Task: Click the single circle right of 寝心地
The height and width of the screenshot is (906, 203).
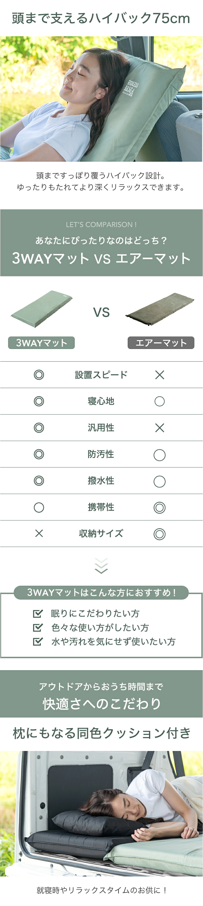Action: 160,401
